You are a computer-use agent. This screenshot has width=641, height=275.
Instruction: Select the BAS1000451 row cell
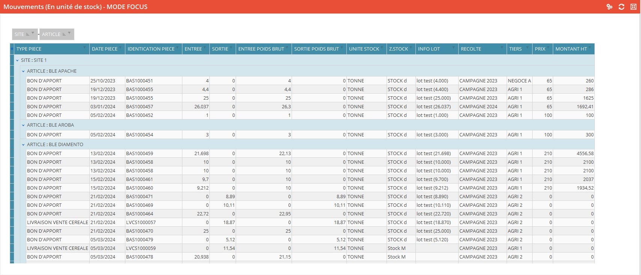(140, 81)
